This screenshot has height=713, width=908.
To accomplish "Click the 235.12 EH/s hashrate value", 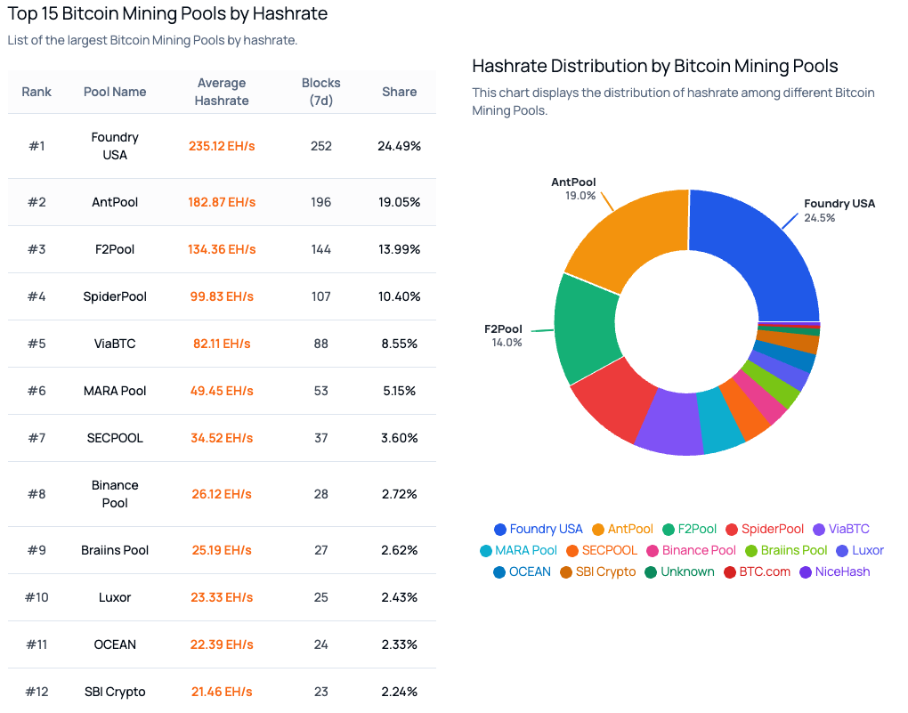I will pos(222,146).
